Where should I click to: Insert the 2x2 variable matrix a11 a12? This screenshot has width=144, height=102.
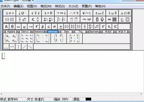11,38
